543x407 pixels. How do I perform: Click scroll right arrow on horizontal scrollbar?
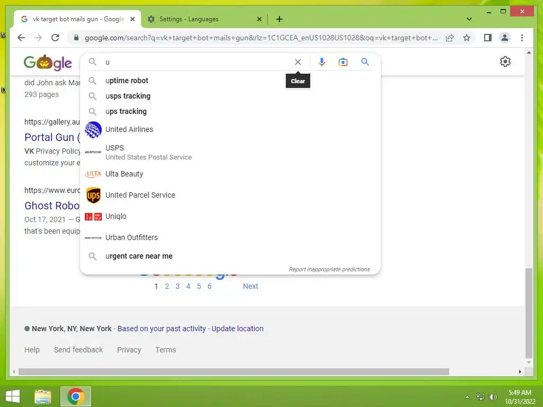(x=520, y=371)
